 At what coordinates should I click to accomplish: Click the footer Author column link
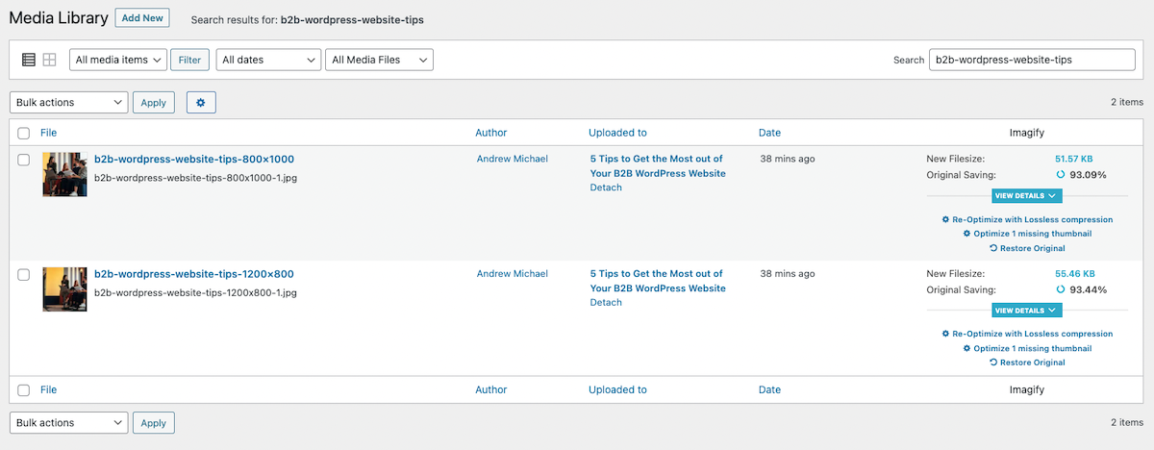point(490,389)
